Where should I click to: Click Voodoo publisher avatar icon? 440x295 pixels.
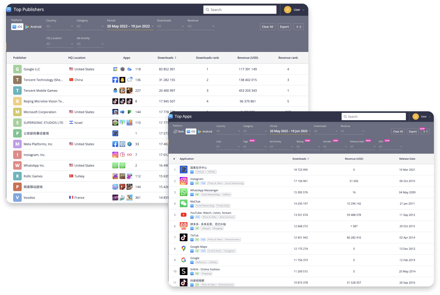pos(17,198)
